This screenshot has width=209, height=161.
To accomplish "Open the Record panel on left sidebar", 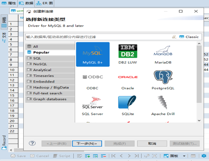I will [4, 143].
